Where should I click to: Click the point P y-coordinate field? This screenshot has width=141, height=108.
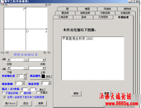33,89
